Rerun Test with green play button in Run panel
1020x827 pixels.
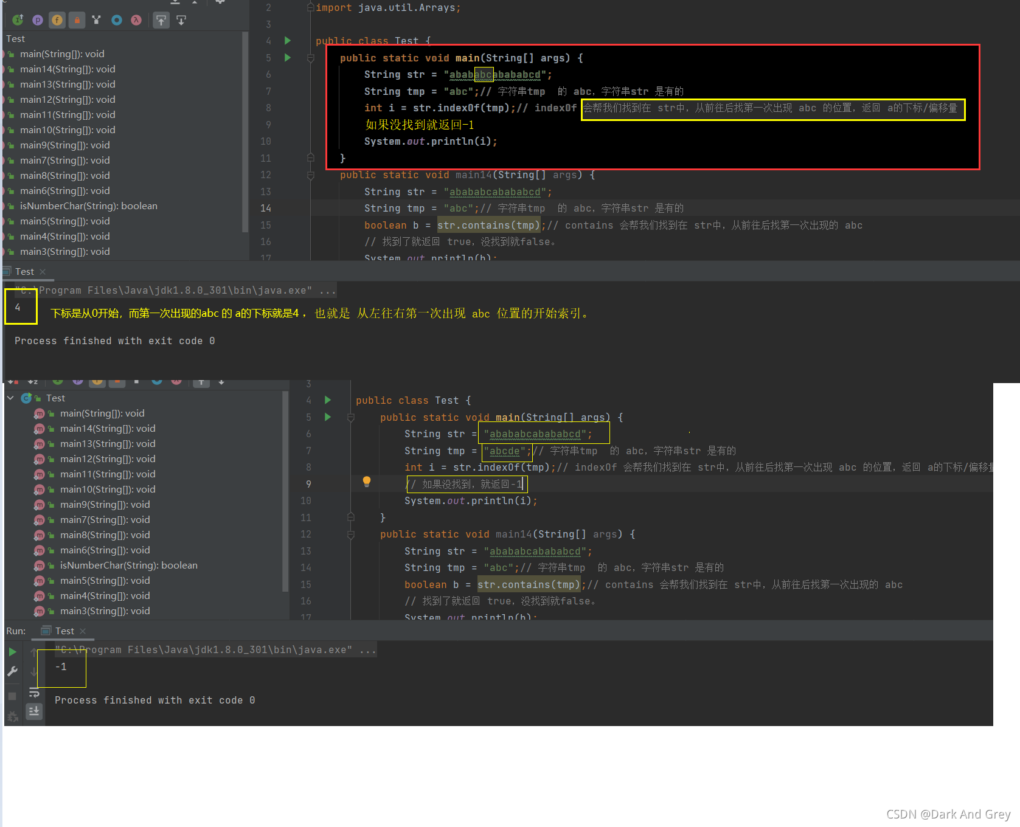pyautogui.click(x=12, y=652)
